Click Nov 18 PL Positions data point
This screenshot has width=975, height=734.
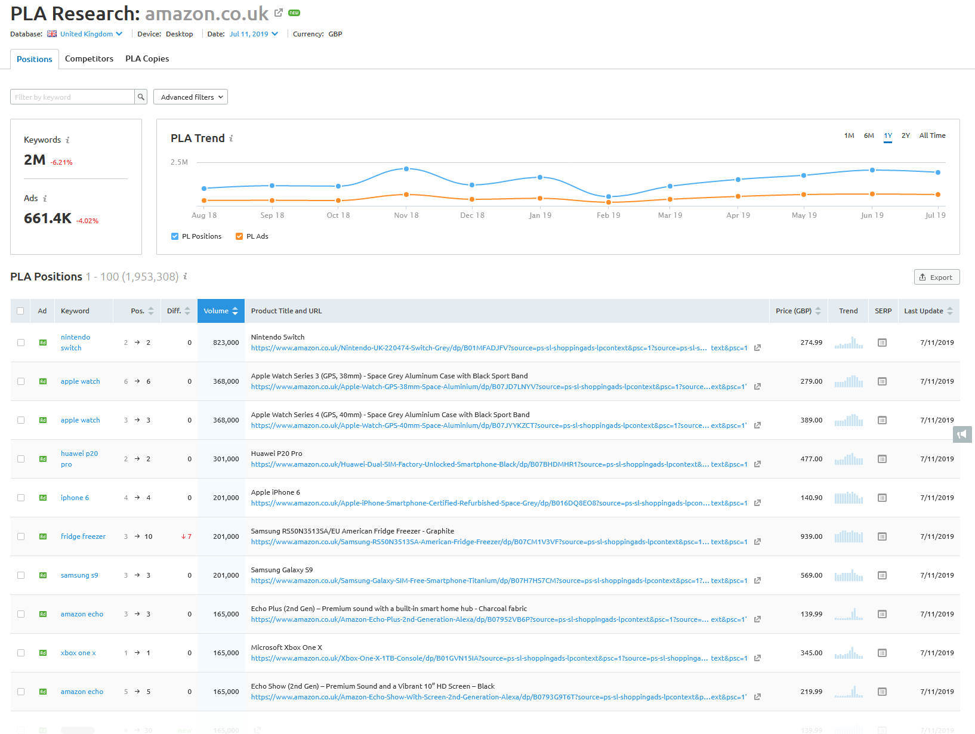[406, 169]
